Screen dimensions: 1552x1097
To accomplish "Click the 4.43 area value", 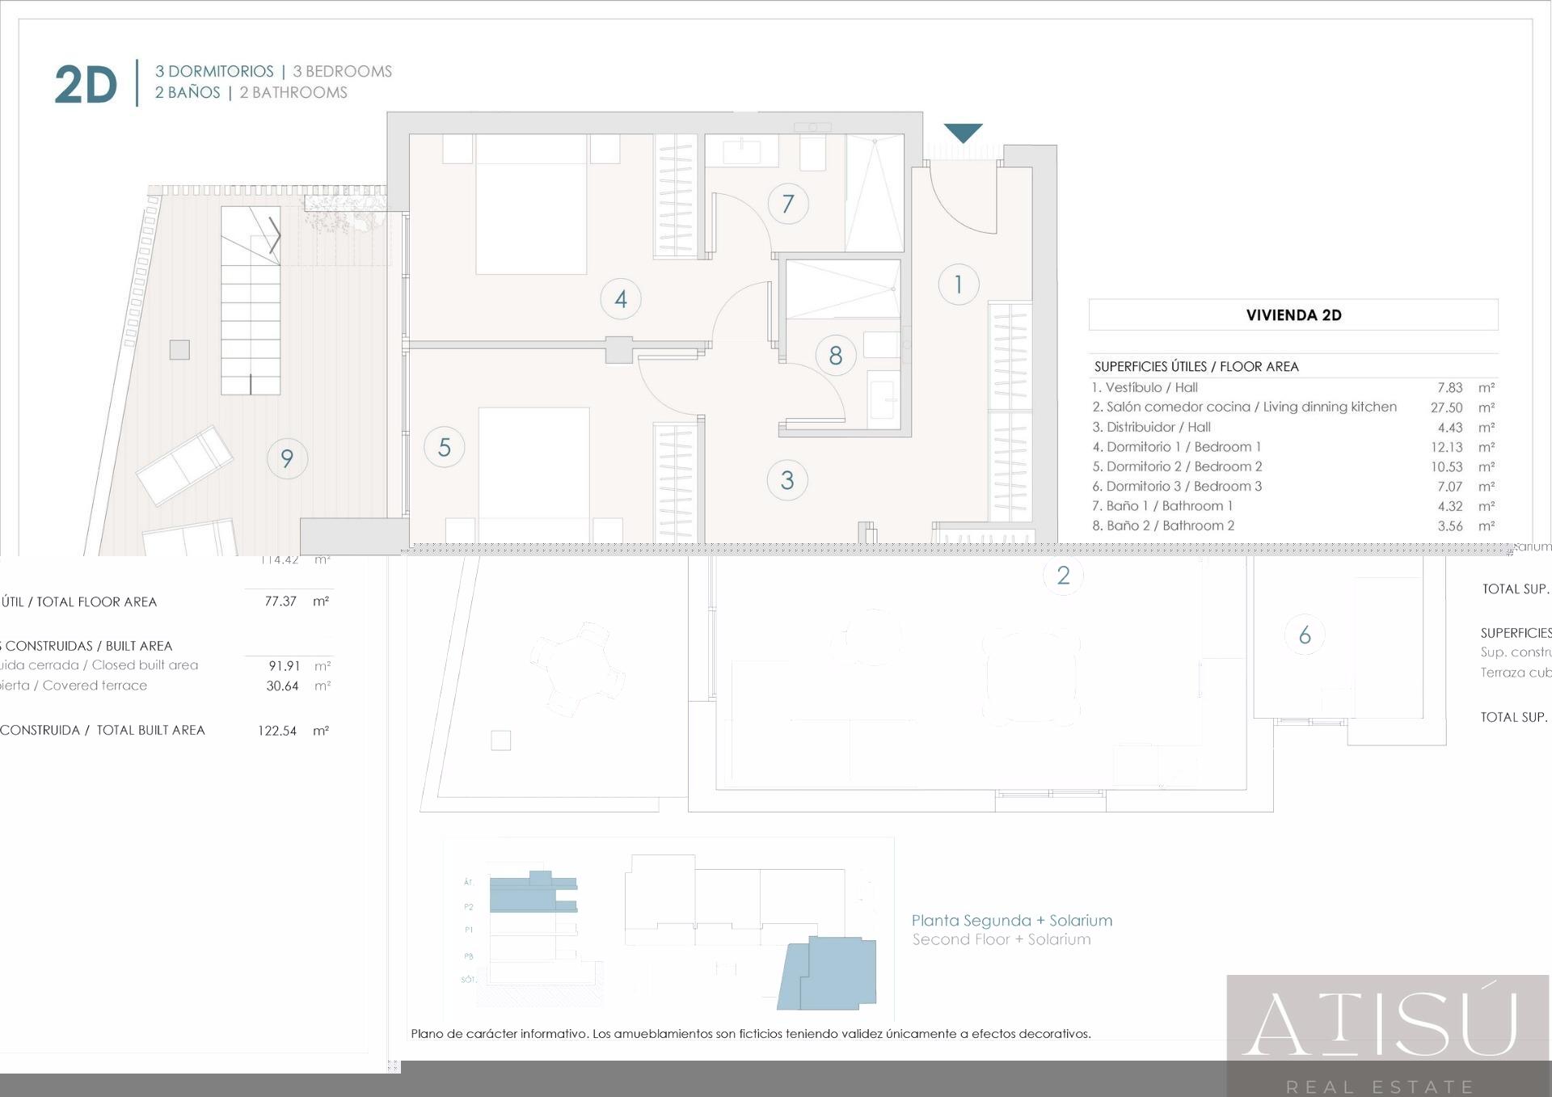I will click(1450, 428).
